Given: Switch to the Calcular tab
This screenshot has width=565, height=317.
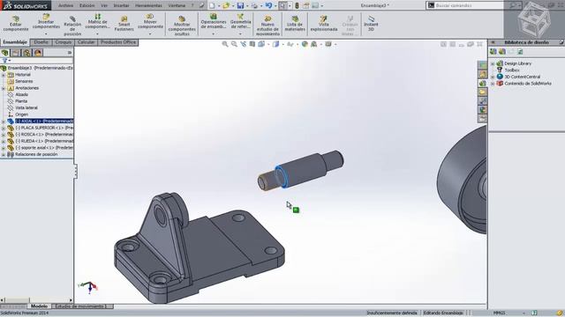Looking at the screenshot, I should pos(86,42).
